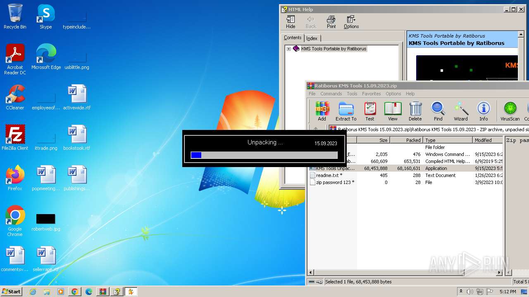Open Internet Explorer from taskbar
The height and width of the screenshot is (297, 529).
[x=33, y=292]
